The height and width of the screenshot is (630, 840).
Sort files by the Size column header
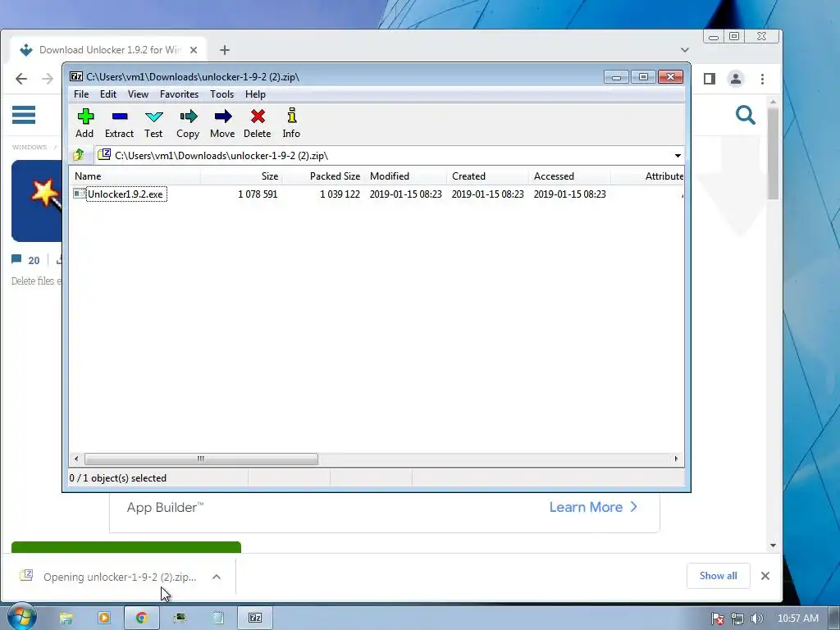point(242,176)
